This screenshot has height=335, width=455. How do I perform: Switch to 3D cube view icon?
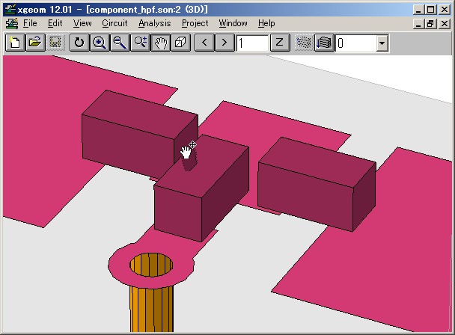[181, 43]
